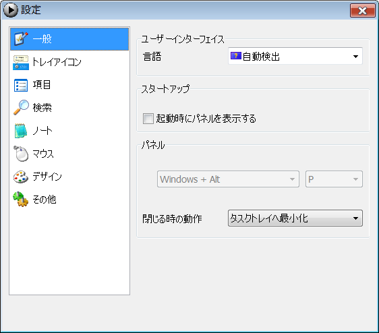379x333 pixels.
Task: Open the Windows + Alt modifier dropdown
Action: pos(228,179)
